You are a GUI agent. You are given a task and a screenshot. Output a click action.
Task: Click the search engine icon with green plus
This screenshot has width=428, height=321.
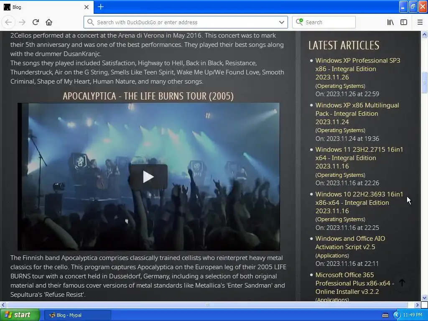[299, 22]
